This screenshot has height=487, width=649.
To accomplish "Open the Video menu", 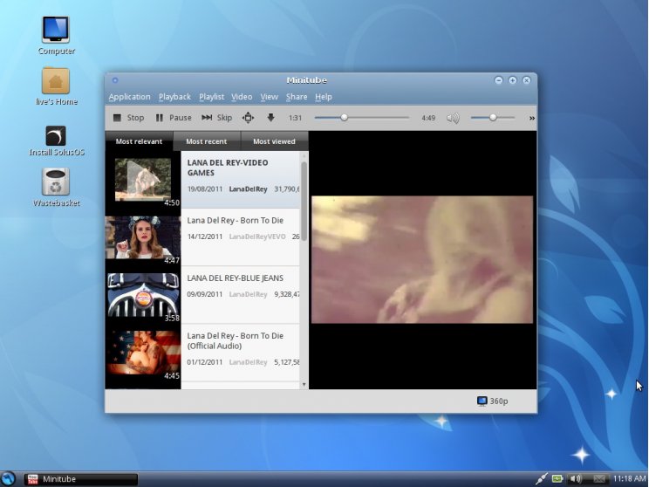I will pos(242,97).
